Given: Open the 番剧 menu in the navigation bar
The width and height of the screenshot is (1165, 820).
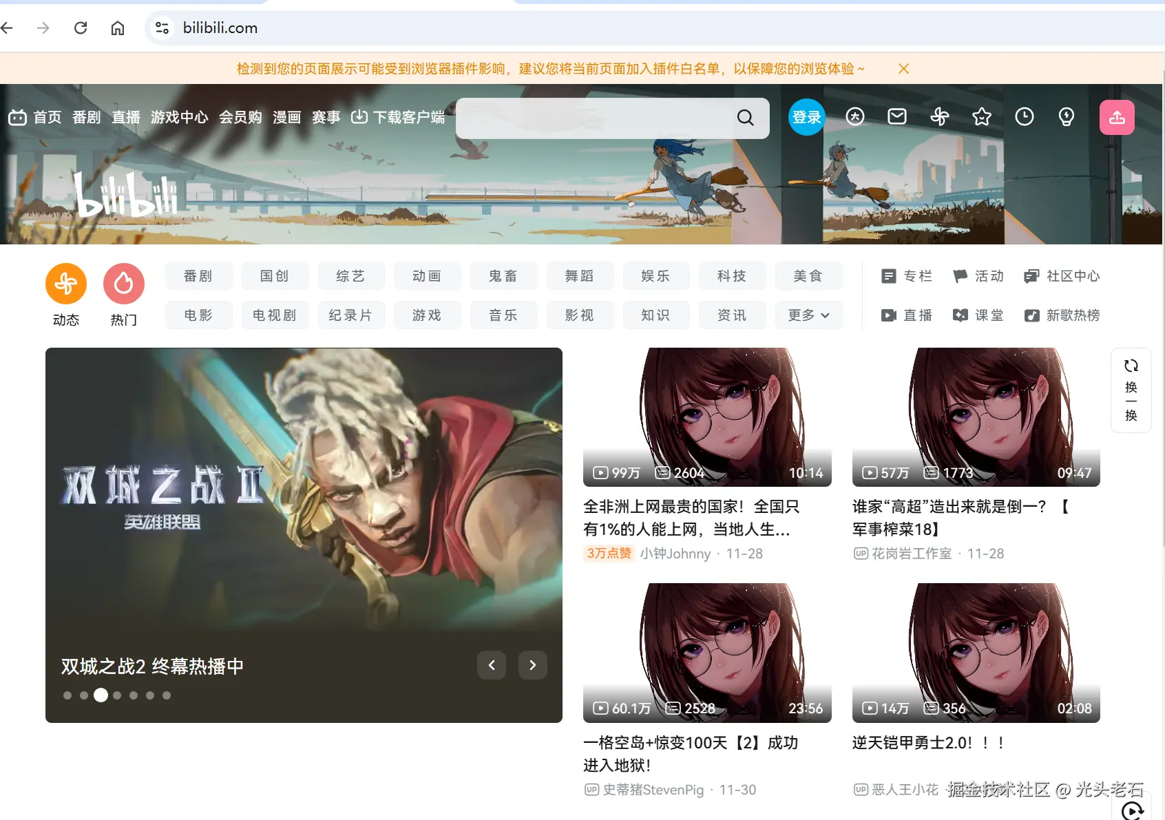Looking at the screenshot, I should (86, 117).
